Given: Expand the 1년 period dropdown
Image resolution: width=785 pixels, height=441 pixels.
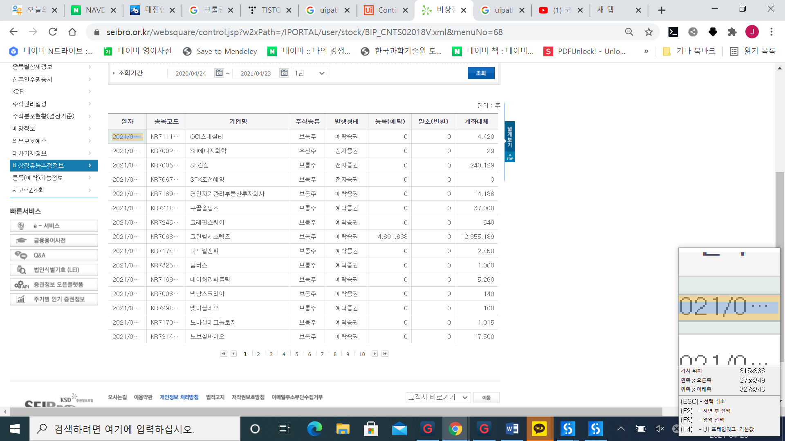Looking at the screenshot, I should (x=310, y=73).
